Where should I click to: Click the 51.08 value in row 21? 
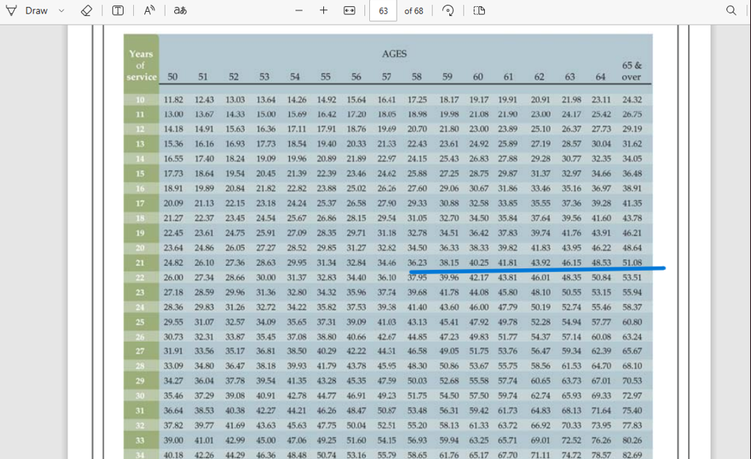(x=631, y=263)
